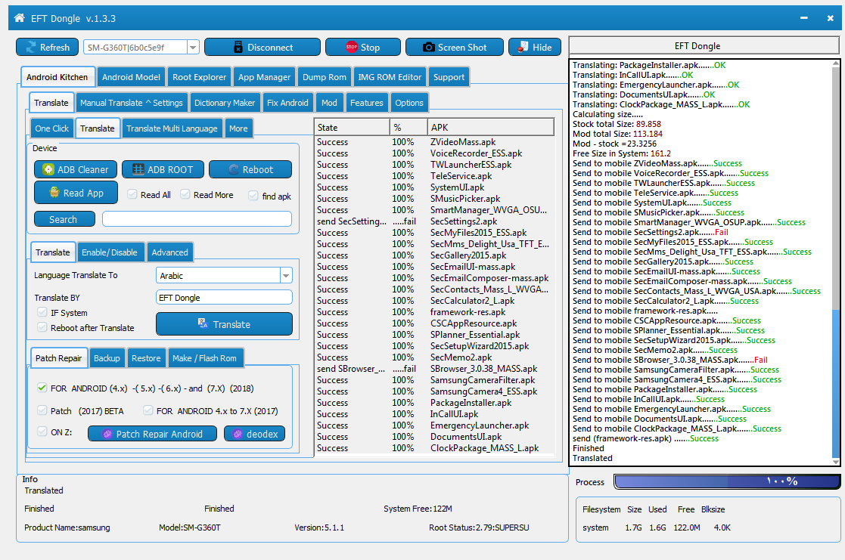Open Manual Translate ^ Settings tab
The width and height of the screenshot is (845, 560).
[x=132, y=103]
